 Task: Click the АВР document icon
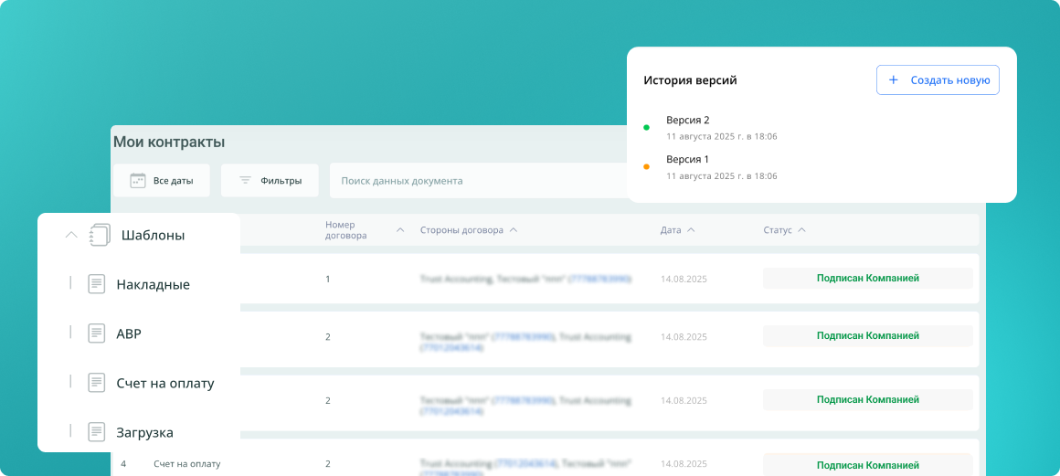coord(97,333)
